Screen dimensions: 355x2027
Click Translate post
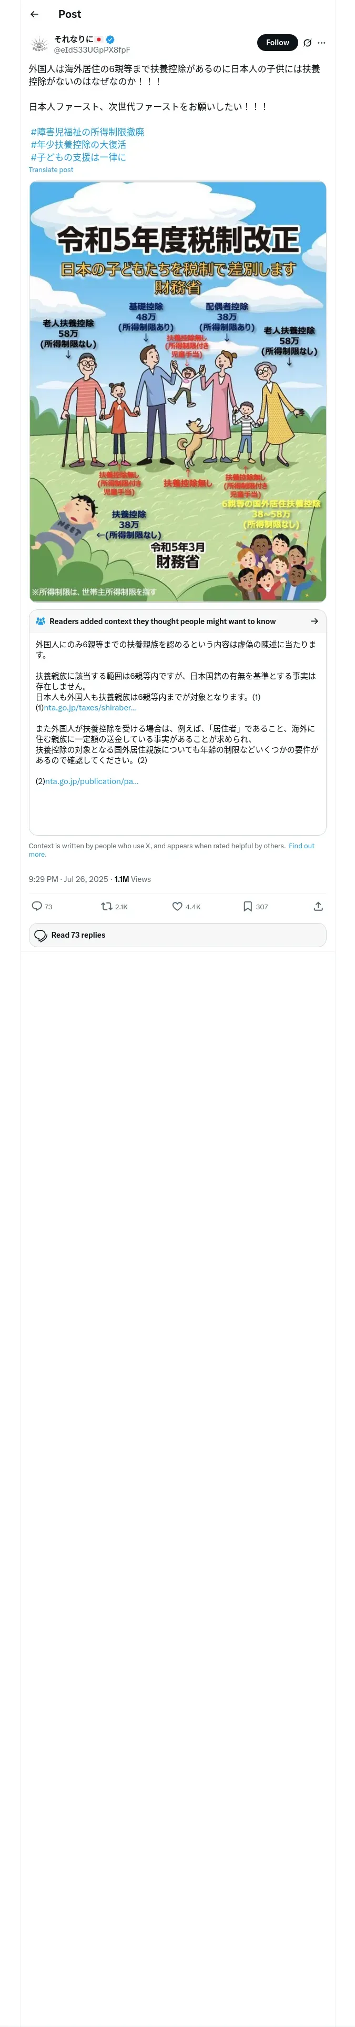51,170
